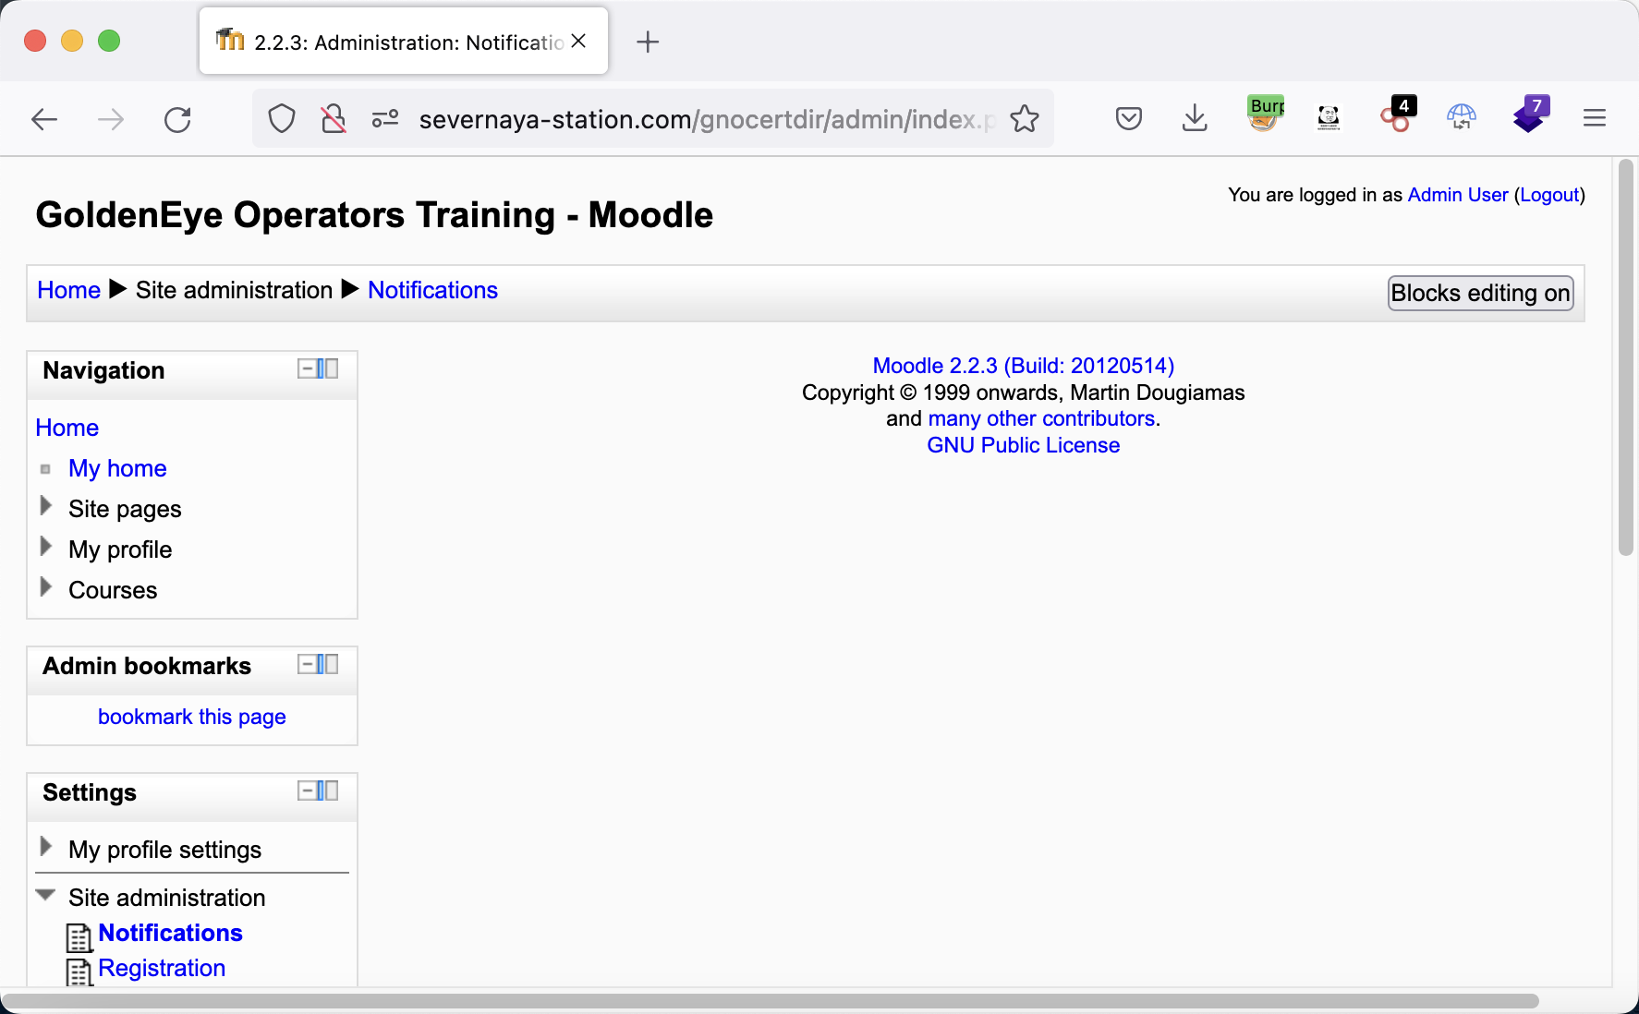
Task: Bookmark this page with the star icon
Action: [1025, 119]
